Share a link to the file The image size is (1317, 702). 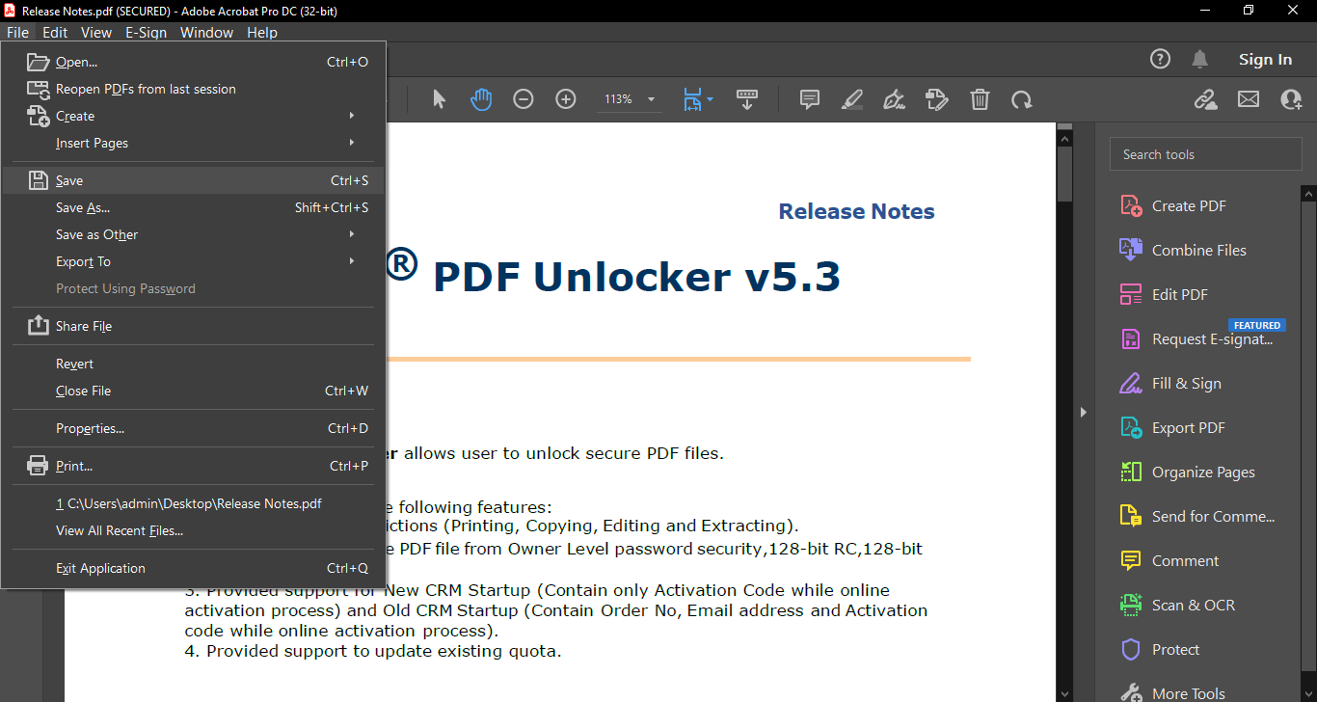point(1205,99)
